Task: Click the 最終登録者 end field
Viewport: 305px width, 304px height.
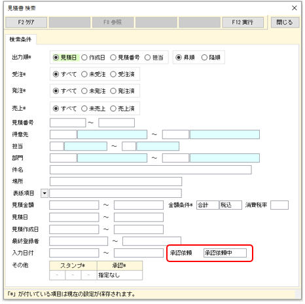Action: point(152,241)
